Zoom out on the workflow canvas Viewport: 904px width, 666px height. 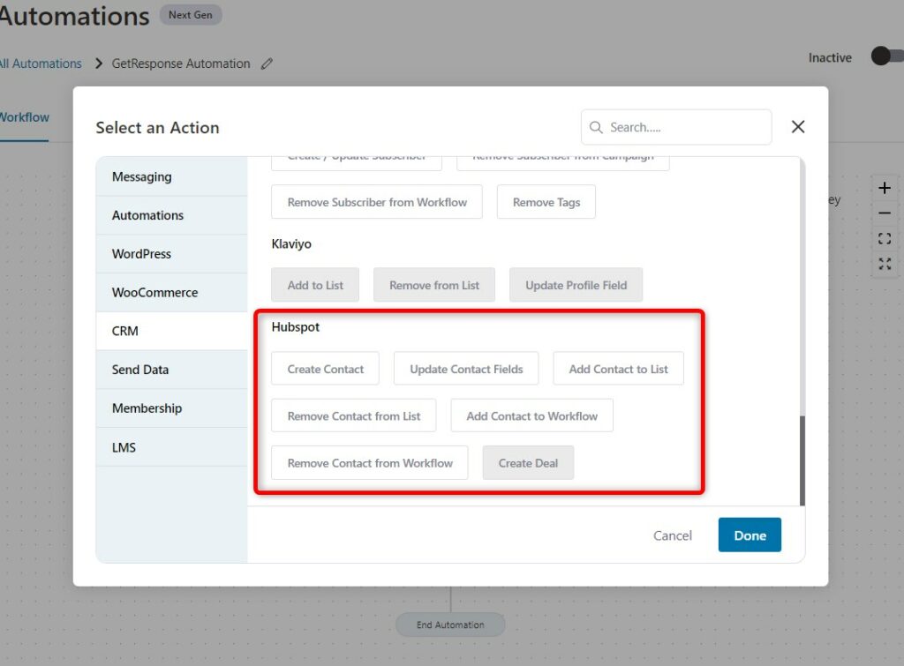pyautogui.click(x=885, y=213)
